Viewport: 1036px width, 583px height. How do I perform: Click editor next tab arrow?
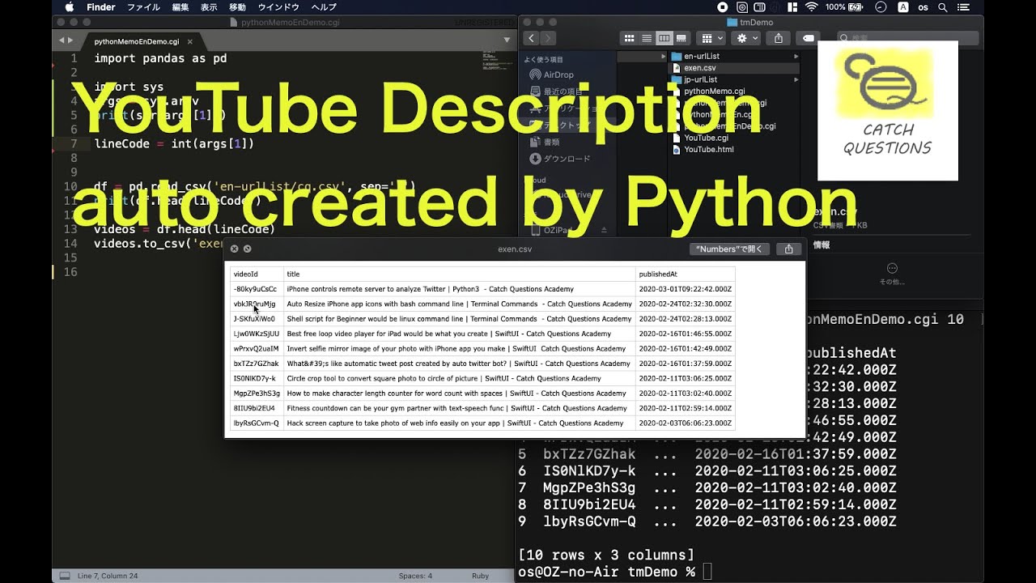pyautogui.click(x=70, y=40)
